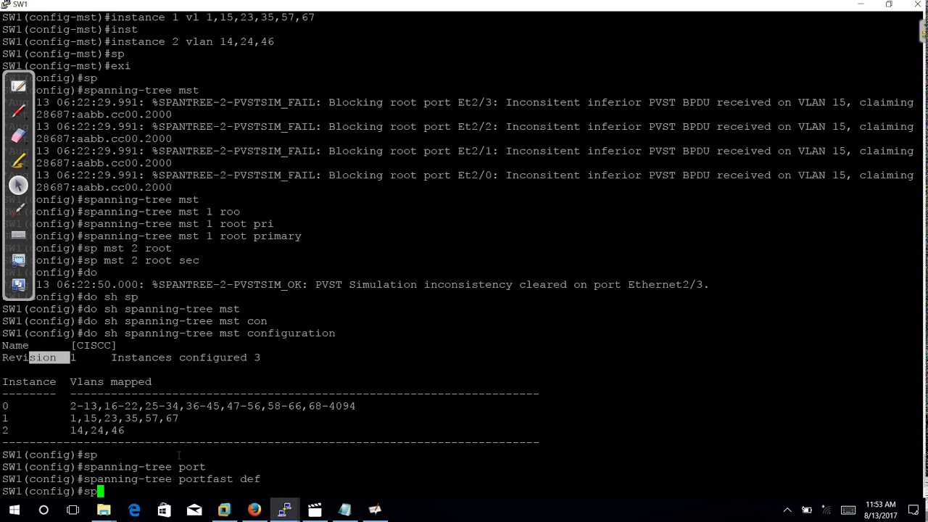Click the desktop share tool at toolbar bottom
928x522 pixels.
point(19,285)
